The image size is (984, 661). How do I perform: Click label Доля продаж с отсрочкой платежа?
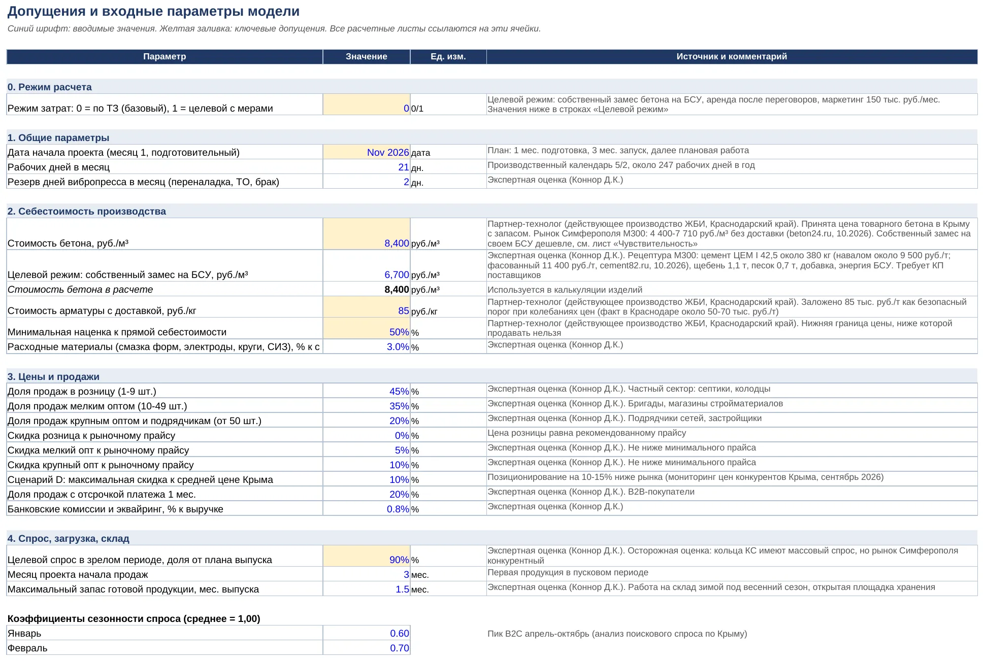tap(102, 494)
